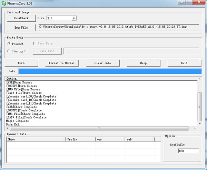Viewport: 207px width, 170px height.
Task: Click the Prefix column header
Action: [80, 139]
